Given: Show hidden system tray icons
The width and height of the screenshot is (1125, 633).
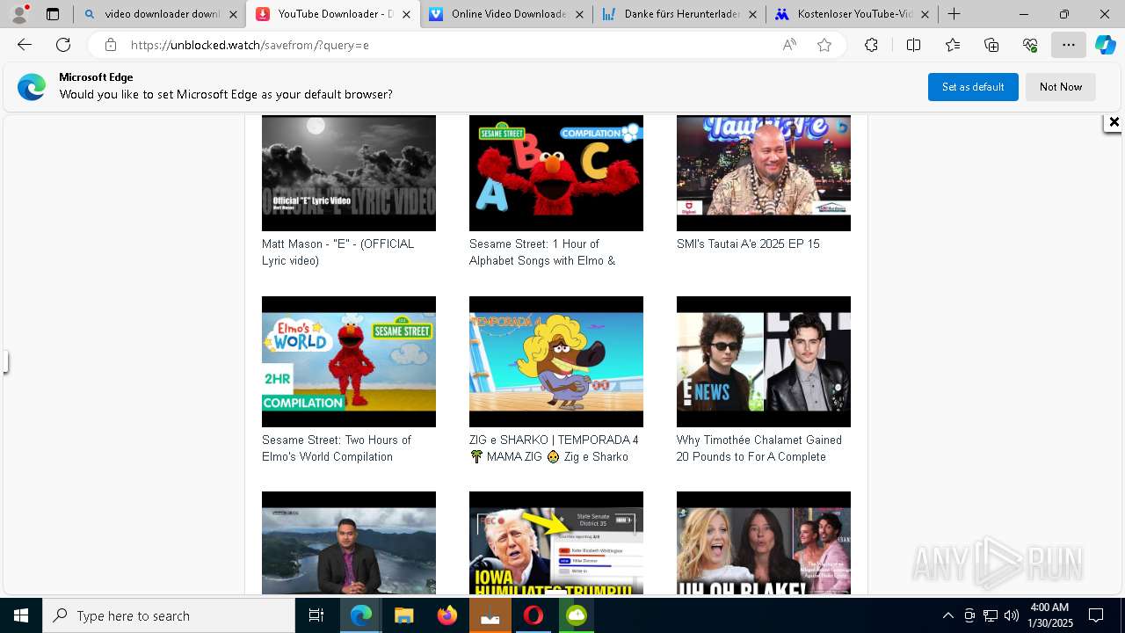Looking at the screenshot, I should tap(947, 615).
